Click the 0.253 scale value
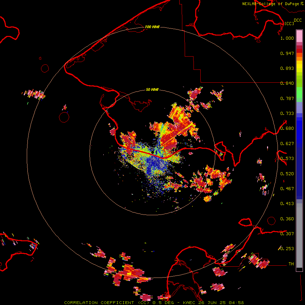This screenshot has height=305, width=305. pos(287,249)
